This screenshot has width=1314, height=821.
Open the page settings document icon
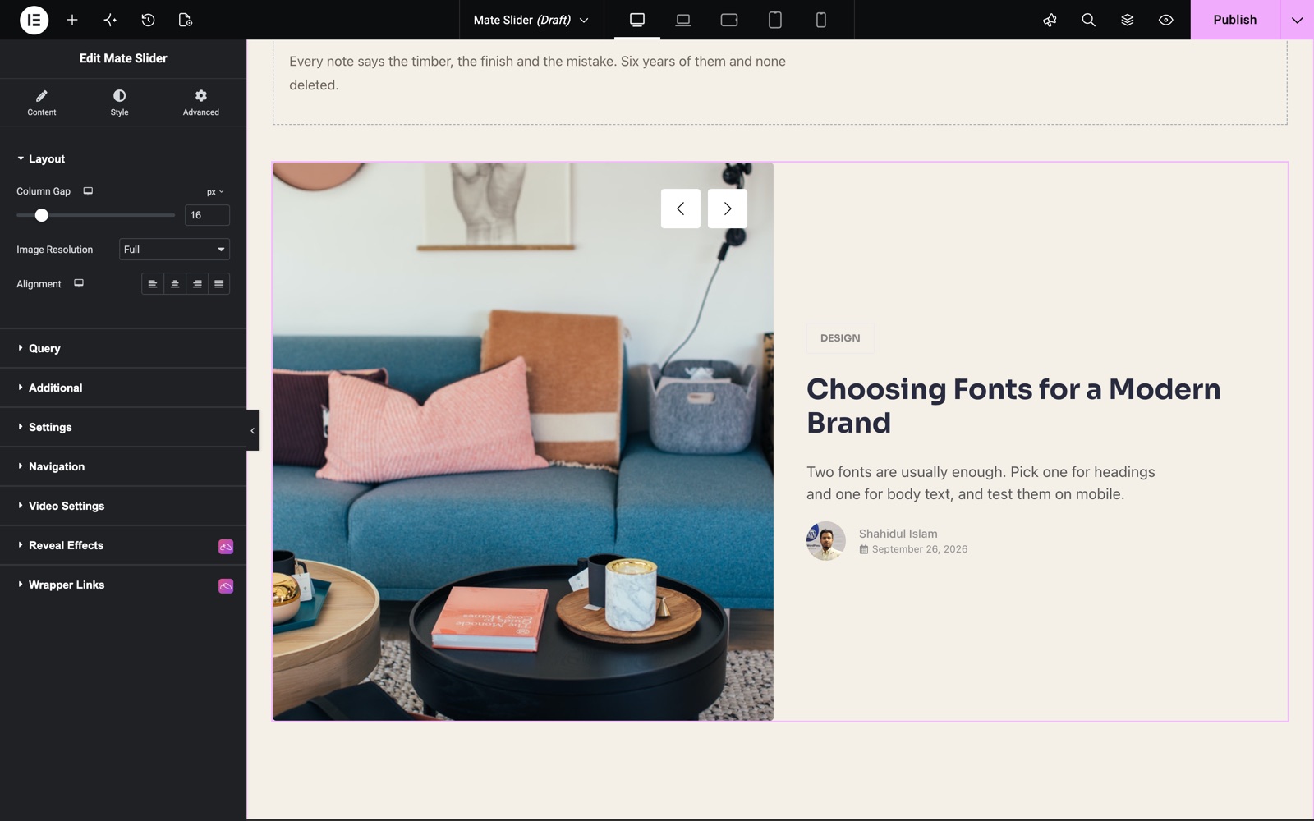point(186,20)
